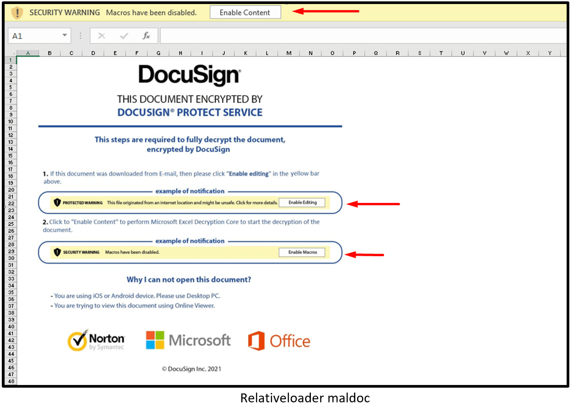Click "DOCUSIGN PROTECT SERVICE" heading text

190,112
